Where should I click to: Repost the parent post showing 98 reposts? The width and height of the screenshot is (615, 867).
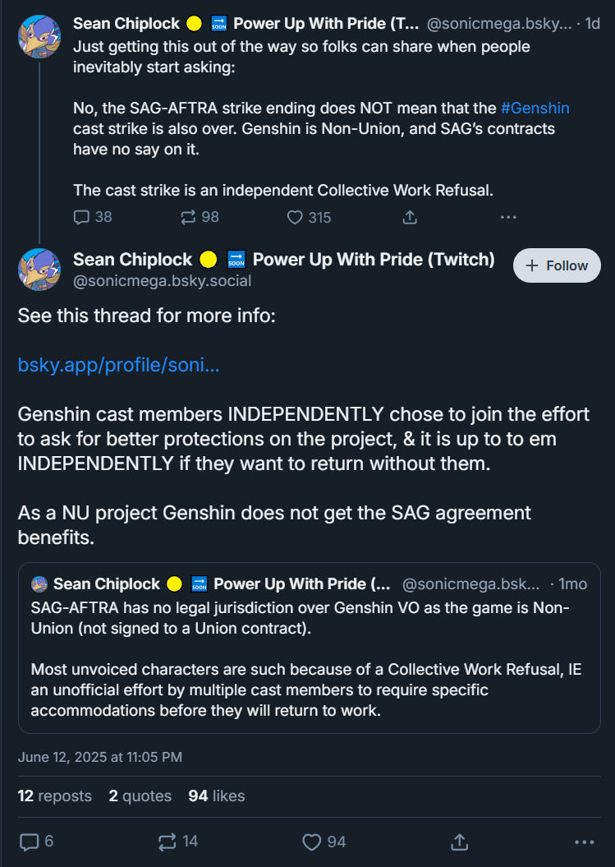pos(188,217)
